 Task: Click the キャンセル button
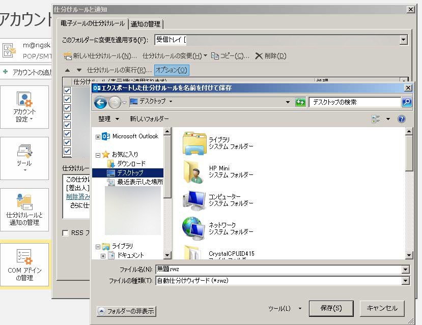tap(382, 308)
